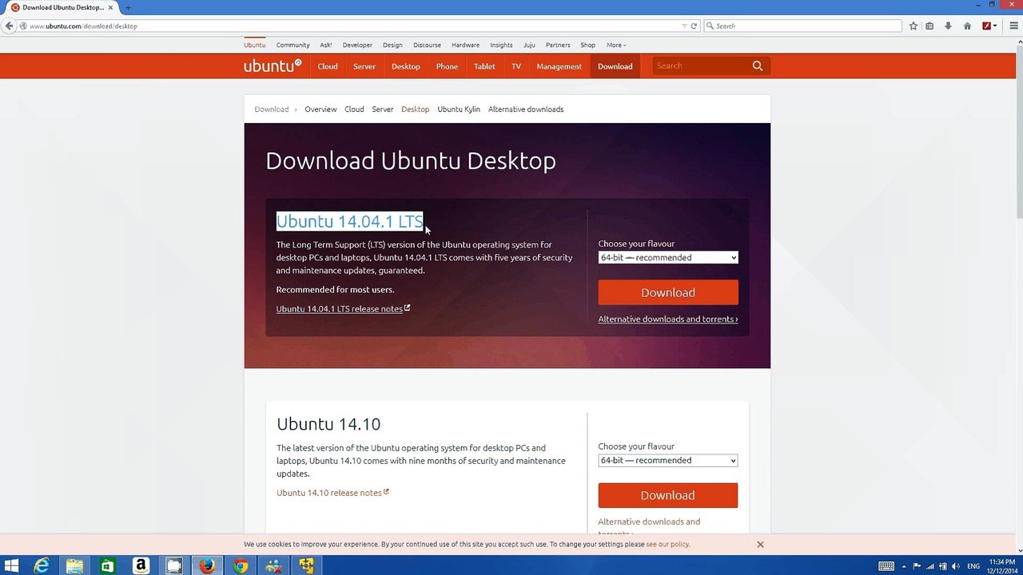The image size is (1023, 575).
Task: Open Shop link in top bar
Action: [588, 45]
